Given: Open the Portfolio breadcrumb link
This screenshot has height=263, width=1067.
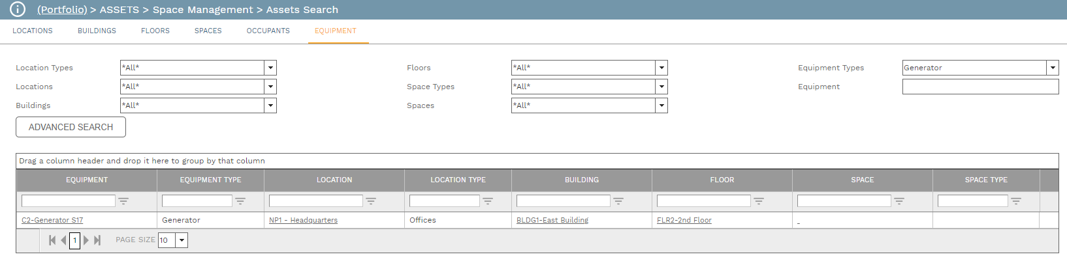Looking at the screenshot, I should pyautogui.click(x=62, y=10).
